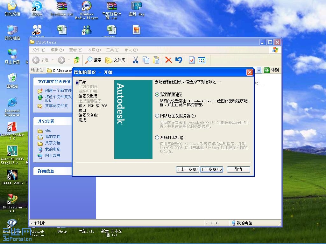Select the 我的文档 desktop icon
Viewport: 326px width, 244px height.
(x=12, y=9)
